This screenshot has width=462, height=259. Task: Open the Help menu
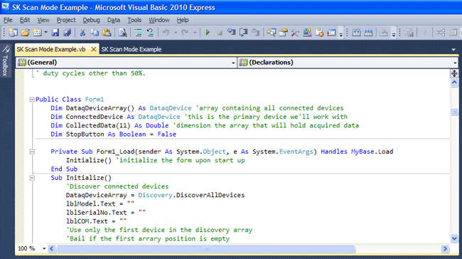pos(183,20)
